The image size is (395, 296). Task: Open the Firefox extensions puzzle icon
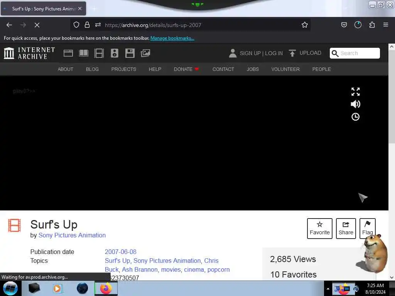372,25
